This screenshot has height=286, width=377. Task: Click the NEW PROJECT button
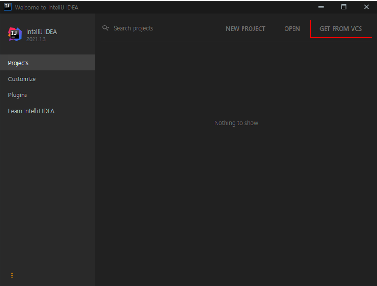click(x=245, y=29)
